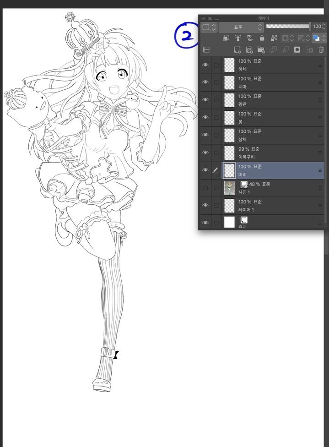Image resolution: width=329 pixels, height=447 pixels.
Task: Tick the selection checkbox beside 치마 layer
Action: click(216, 83)
